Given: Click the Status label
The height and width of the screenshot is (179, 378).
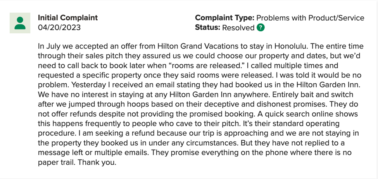Looking at the screenshot, I should (x=207, y=28).
